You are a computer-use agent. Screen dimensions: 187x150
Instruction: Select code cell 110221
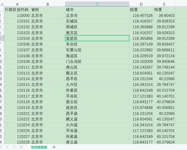click(17, 113)
